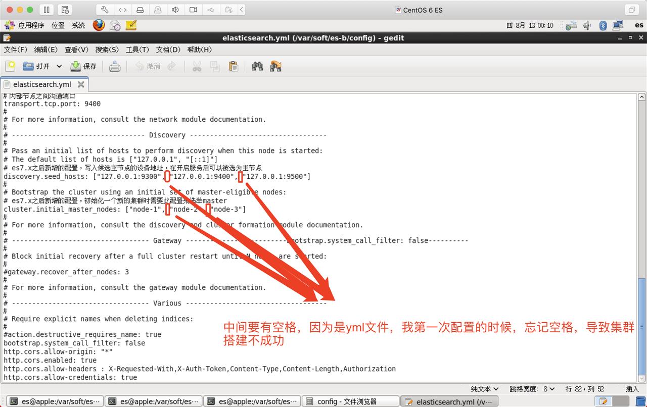Open the 跳格宽度 tab width dropdown
The image size is (647, 407).
click(x=532, y=389)
